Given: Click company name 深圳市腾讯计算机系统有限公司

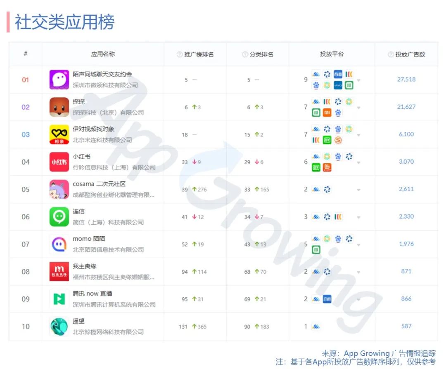Looking at the screenshot, I should (114, 305).
